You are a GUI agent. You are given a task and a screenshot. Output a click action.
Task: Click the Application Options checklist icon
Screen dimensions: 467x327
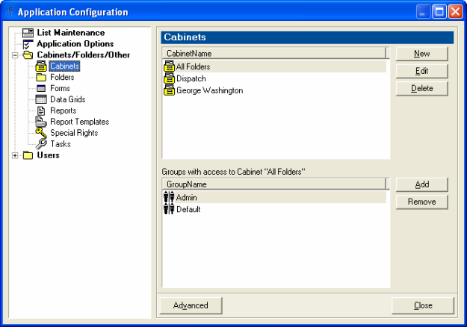[28, 44]
